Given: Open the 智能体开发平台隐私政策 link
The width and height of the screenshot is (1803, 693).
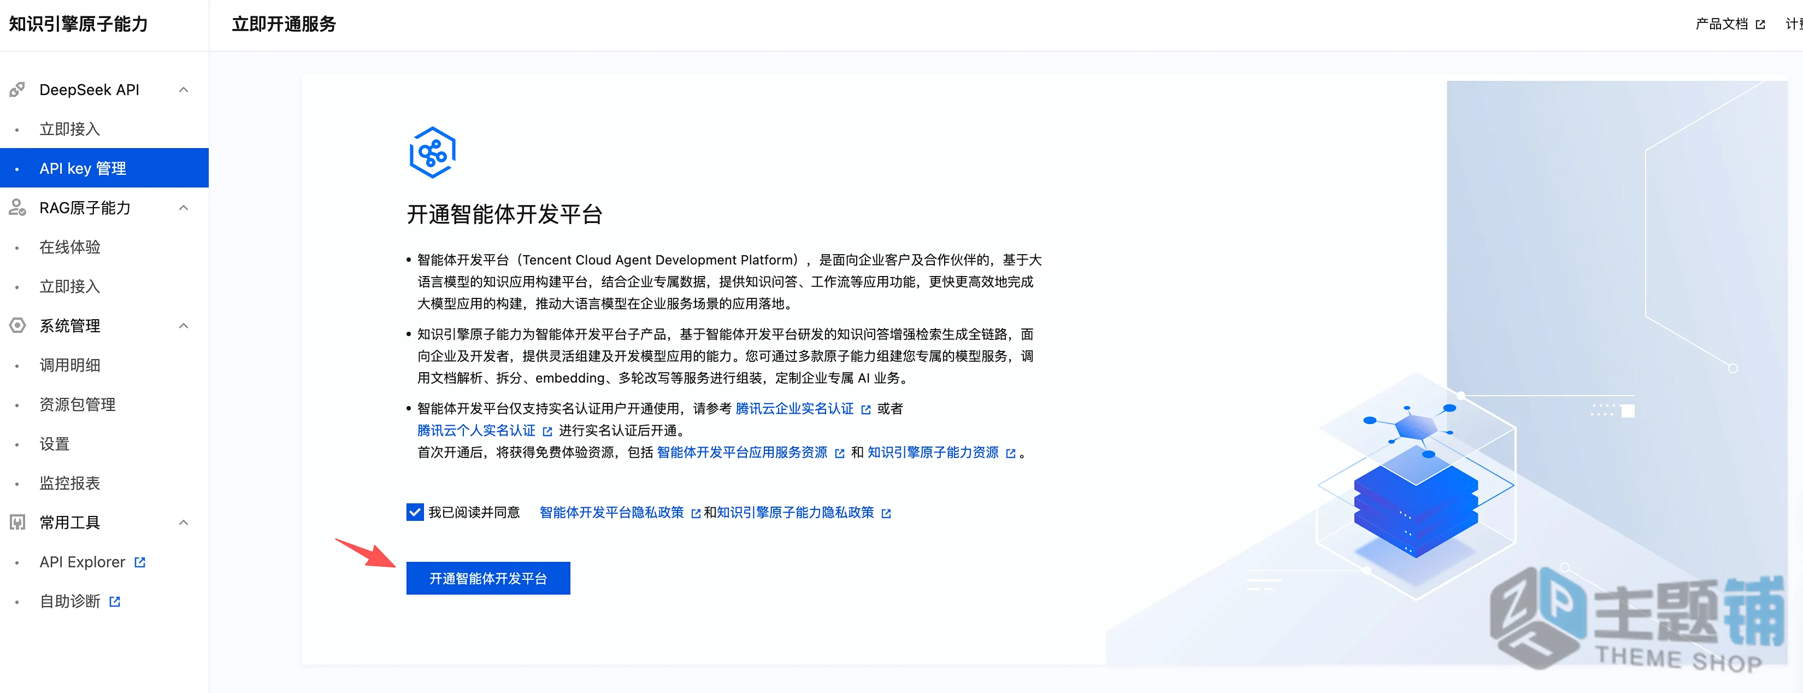Looking at the screenshot, I should (611, 513).
